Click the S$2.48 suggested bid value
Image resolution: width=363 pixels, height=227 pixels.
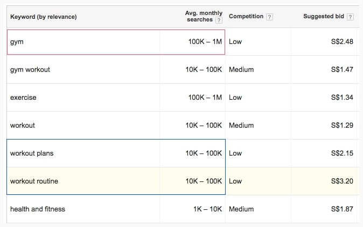(x=342, y=41)
